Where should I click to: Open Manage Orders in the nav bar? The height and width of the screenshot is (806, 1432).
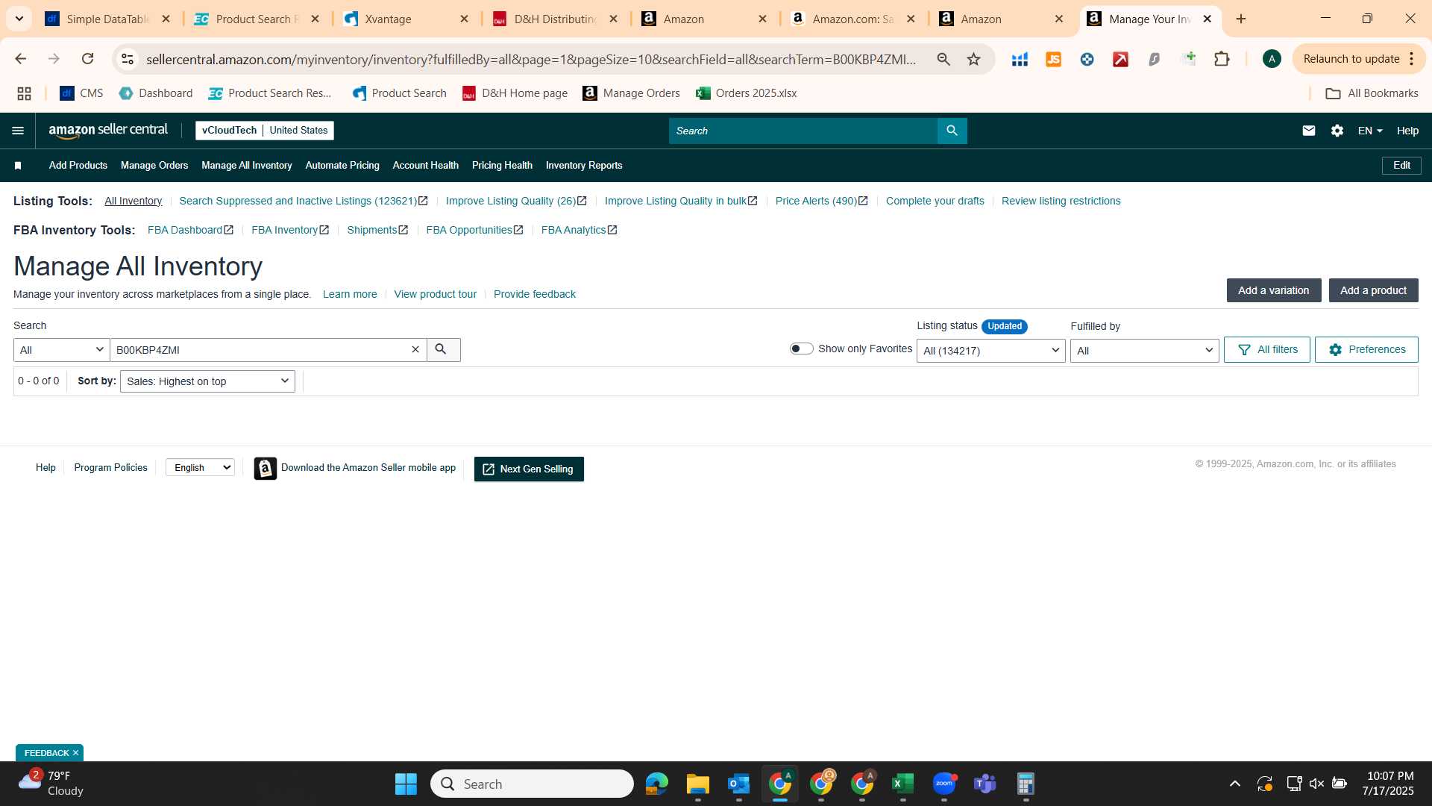click(154, 166)
